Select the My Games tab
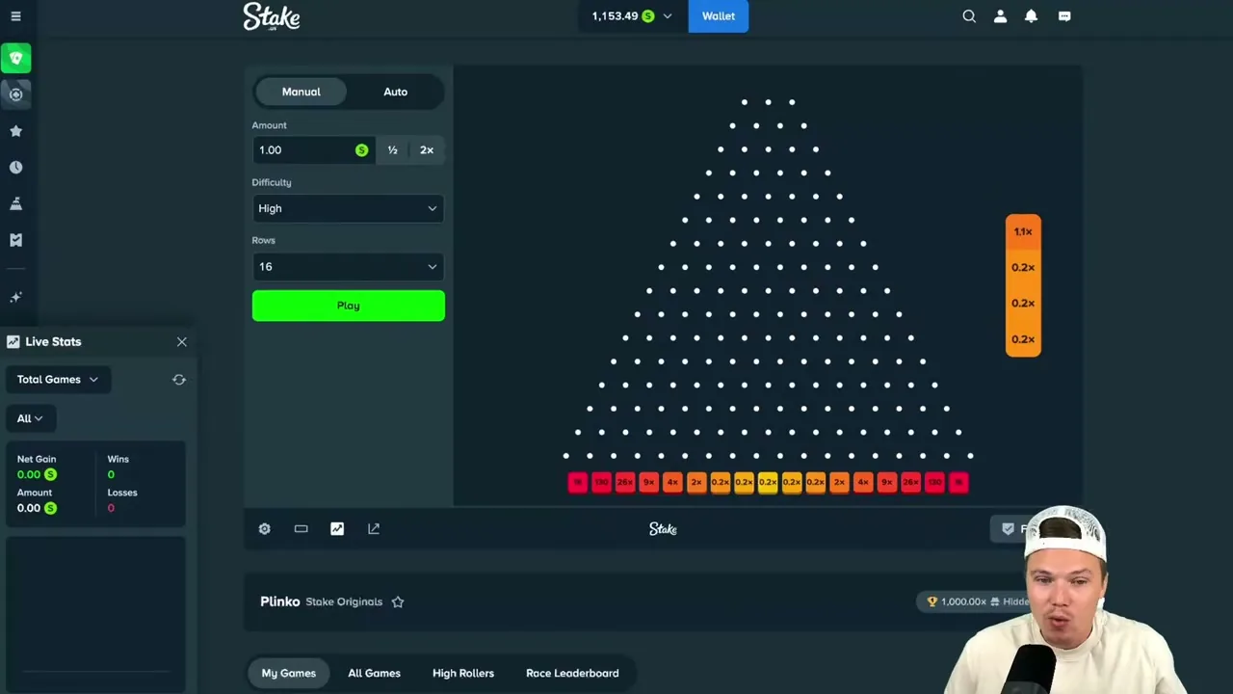 288,673
